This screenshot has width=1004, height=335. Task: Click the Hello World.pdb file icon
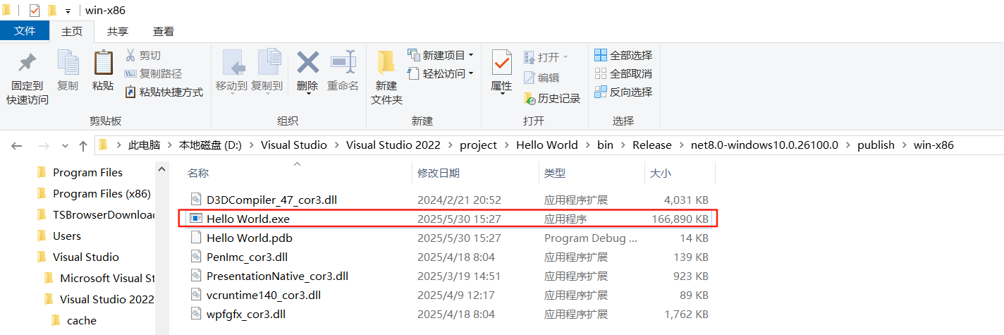tap(197, 238)
